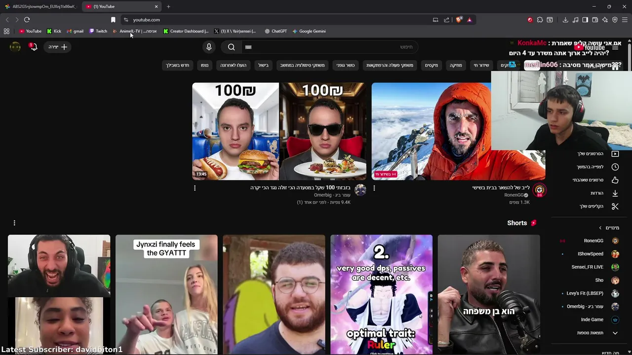Open 'Your videos' play icon in sidebar
Image resolution: width=632 pixels, height=355 pixels.
coord(615,154)
